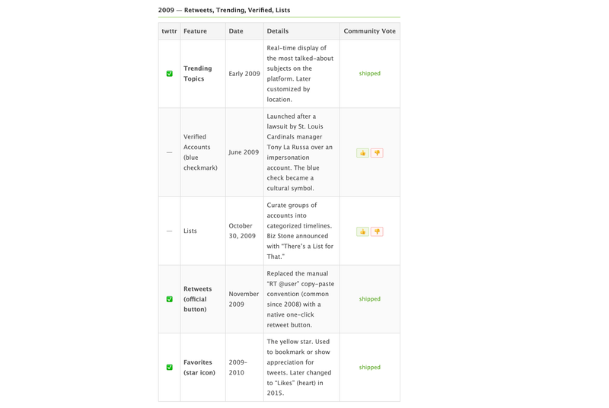Click the dash in Verified Accounts row

[169, 152]
